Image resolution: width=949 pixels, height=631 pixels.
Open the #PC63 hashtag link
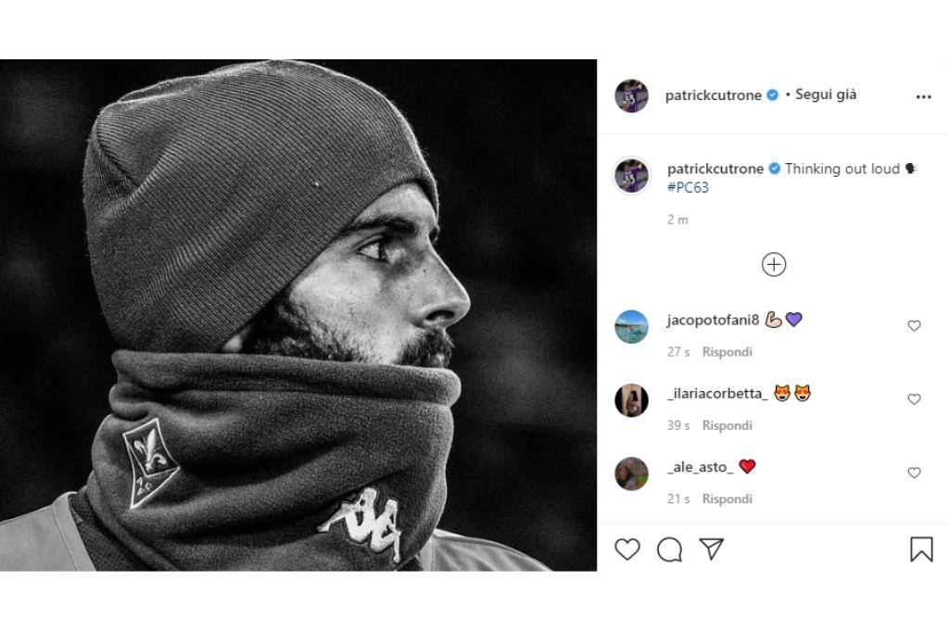pos(688,187)
